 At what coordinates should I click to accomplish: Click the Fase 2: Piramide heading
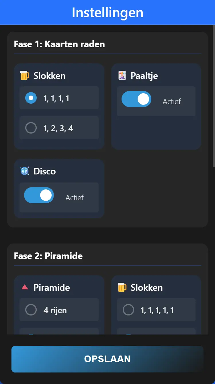(48, 256)
